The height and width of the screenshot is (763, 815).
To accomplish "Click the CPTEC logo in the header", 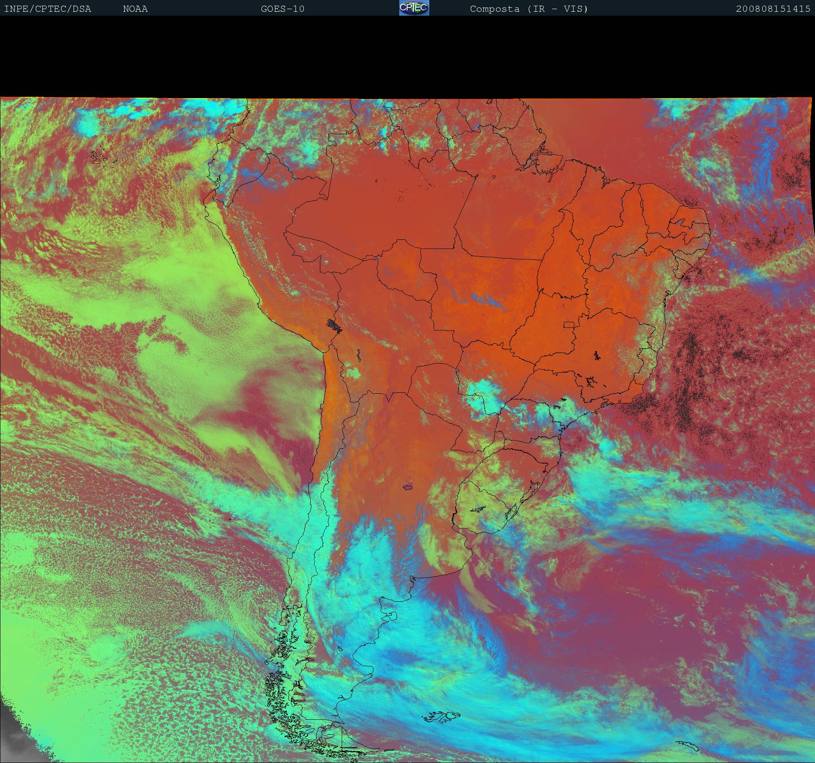I will click(x=414, y=8).
